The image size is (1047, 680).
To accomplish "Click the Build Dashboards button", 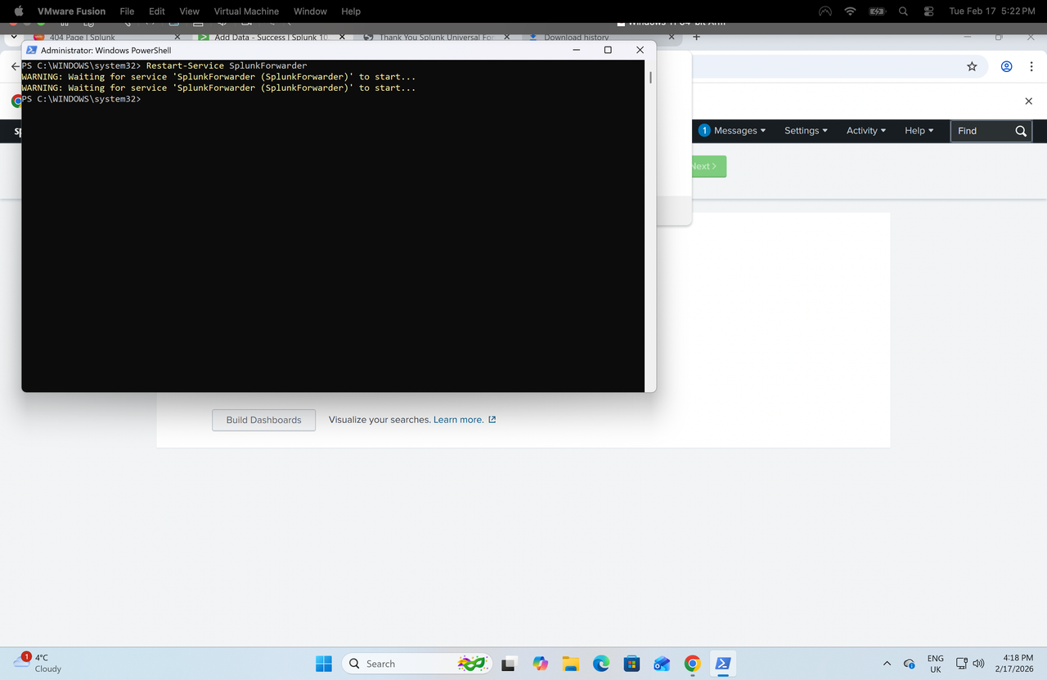I will pos(263,420).
